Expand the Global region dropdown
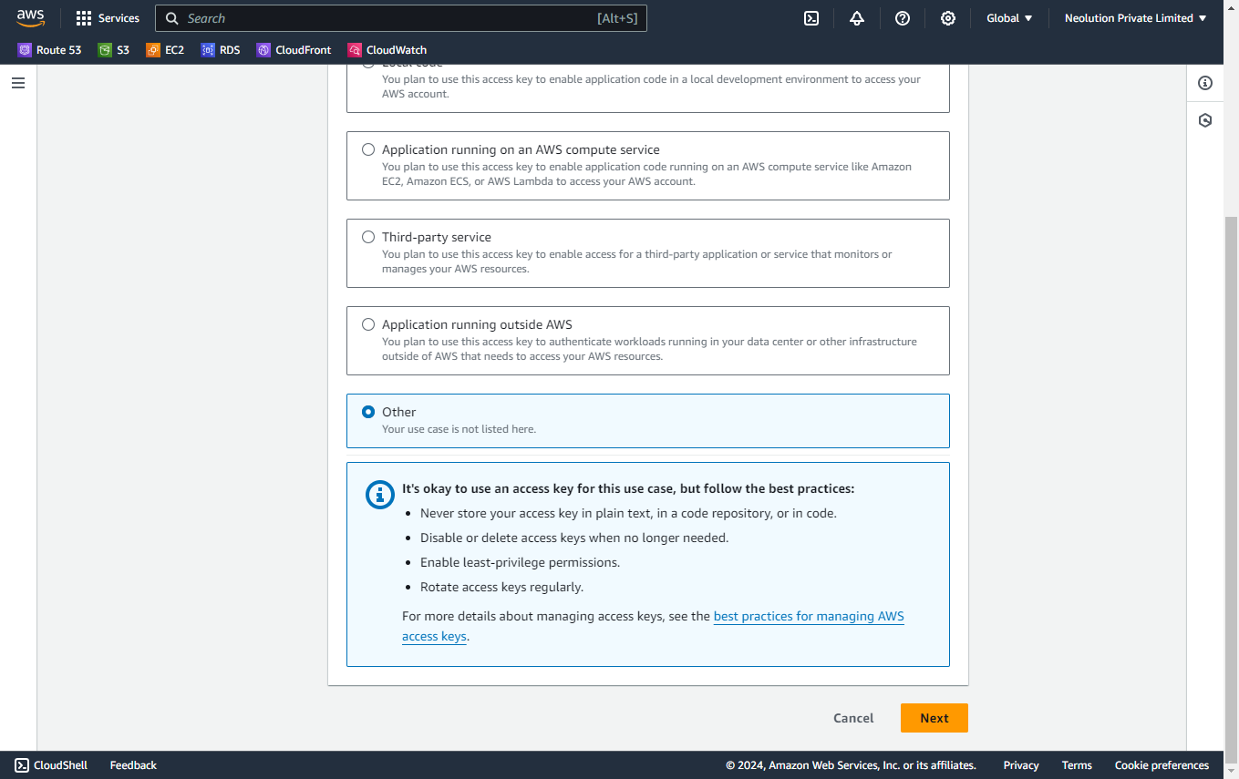 point(1009,18)
